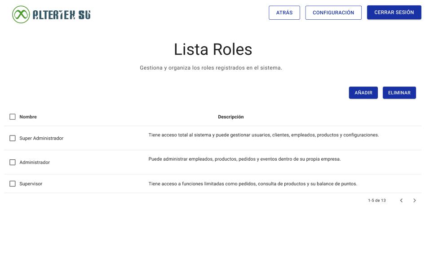Click the description starting 'Tiene acceso a funciones'
Screen dimensions: 425x275
click(x=252, y=183)
